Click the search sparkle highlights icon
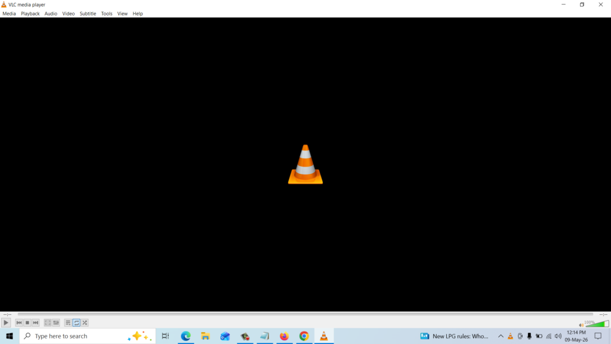Screen dimensions: 611x344 139,336
